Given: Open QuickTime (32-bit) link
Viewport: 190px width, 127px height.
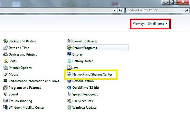Looking at the screenshot, I should (x=86, y=88).
